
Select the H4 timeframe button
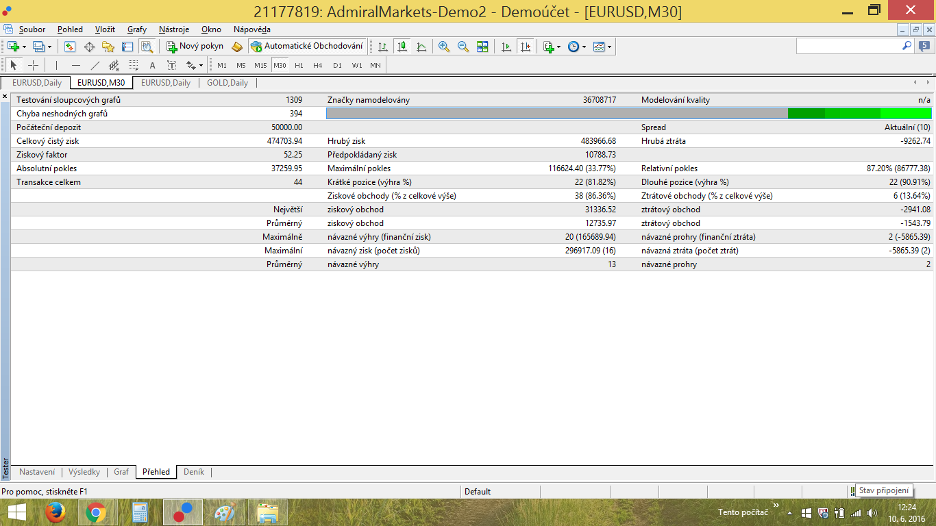(x=317, y=66)
